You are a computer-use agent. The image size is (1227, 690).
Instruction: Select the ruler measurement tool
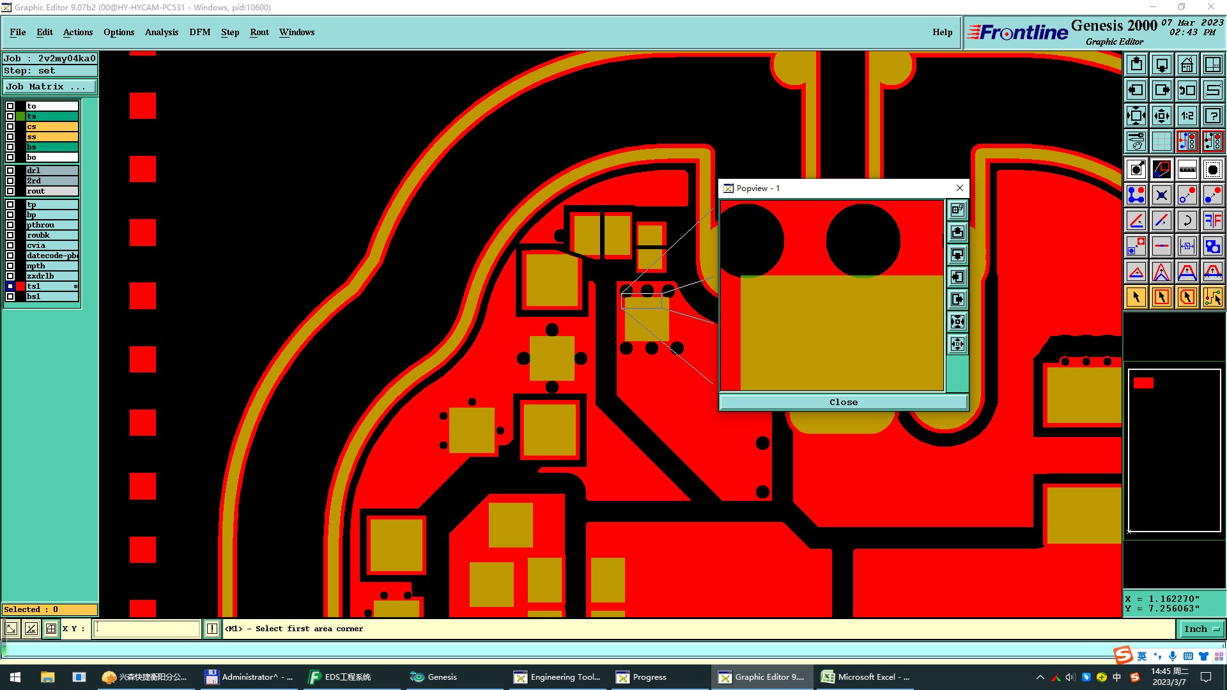click(x=1187, y=169)
